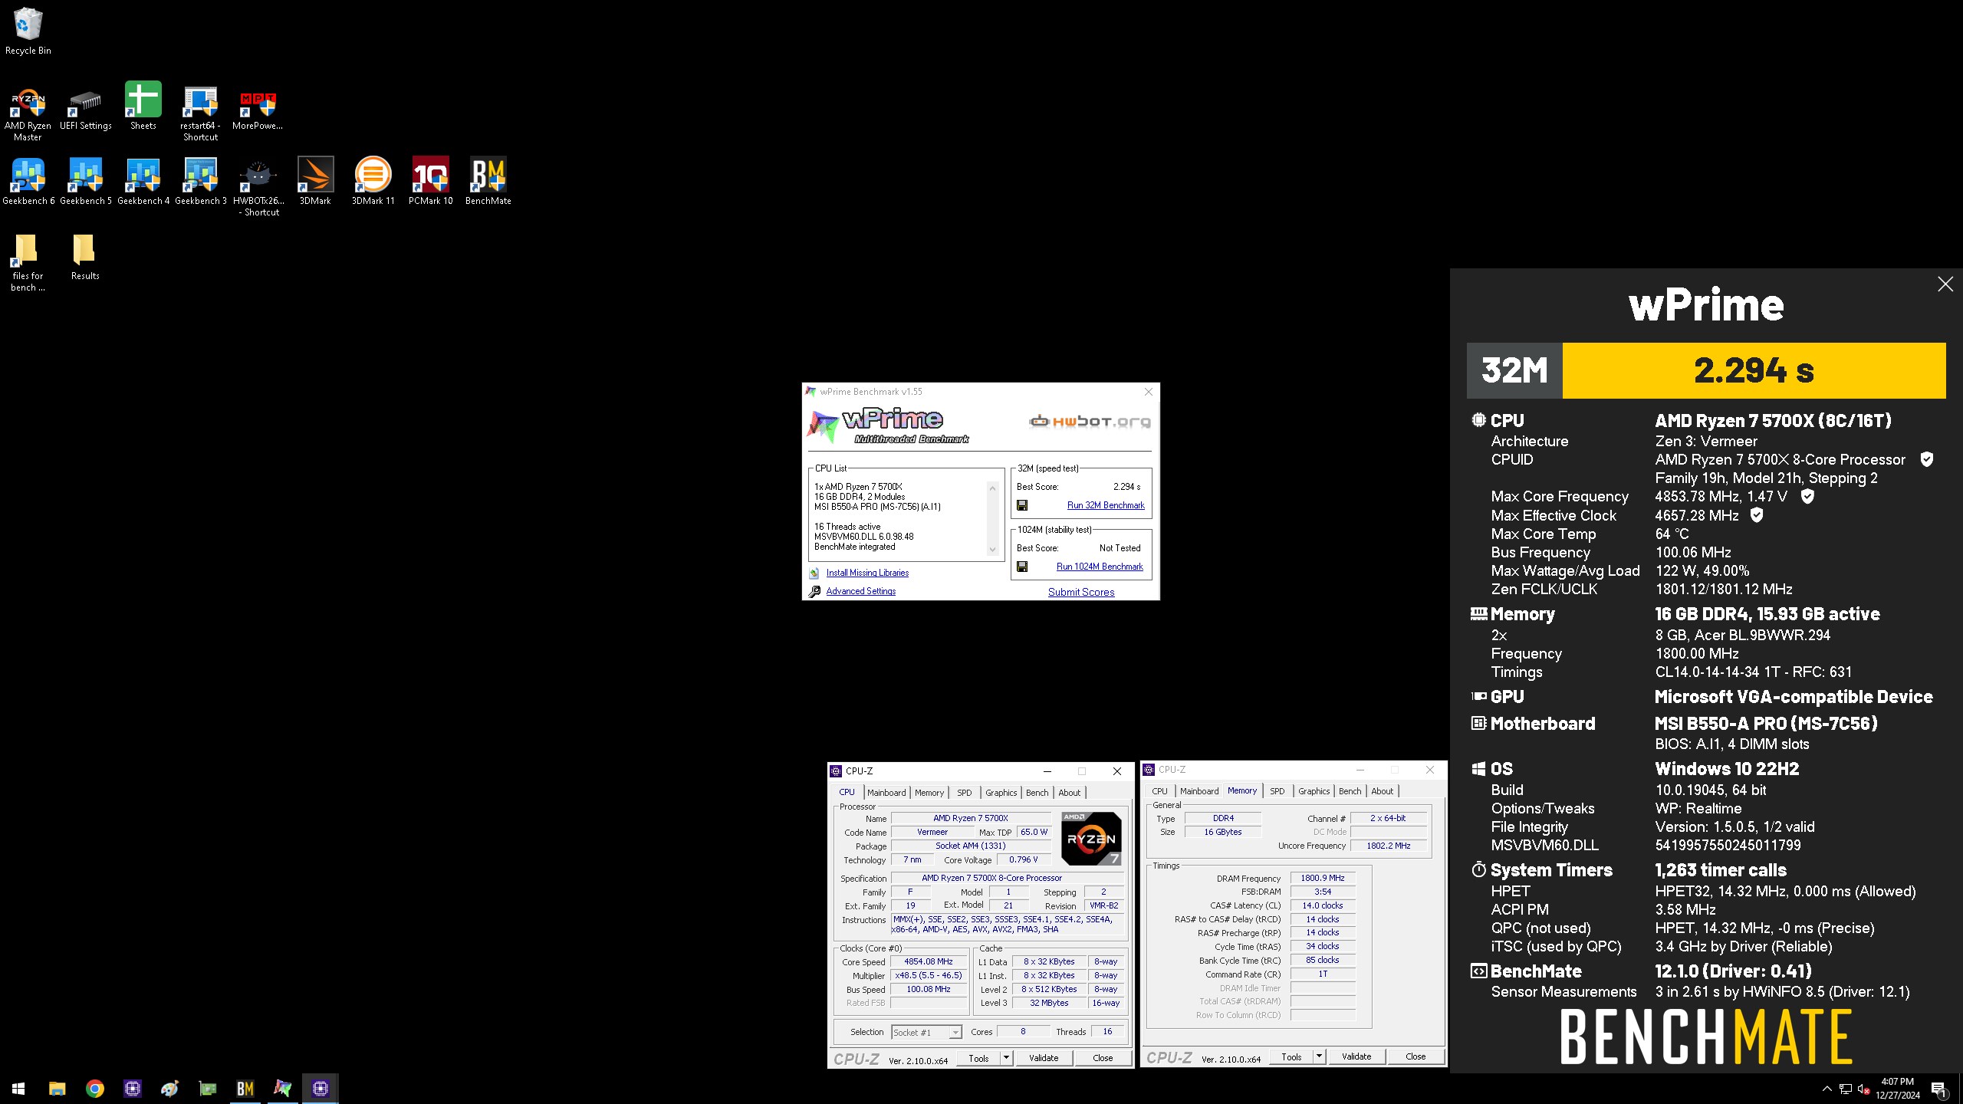Save the wPrime 1024M best score
The height and width of the screenshot is (1104, 1963).
(1022, 567)
